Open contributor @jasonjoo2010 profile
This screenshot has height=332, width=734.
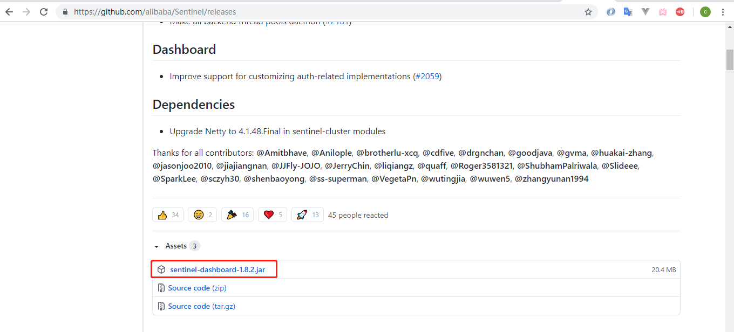182,166
